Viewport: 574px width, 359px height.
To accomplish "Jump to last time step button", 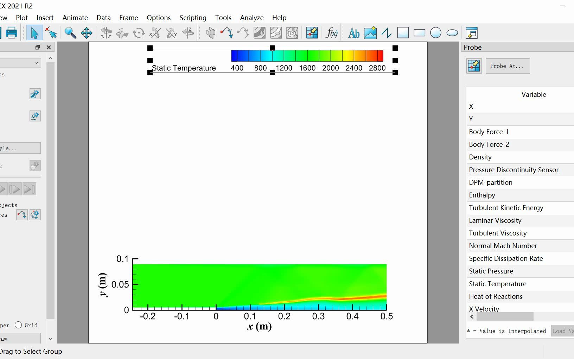I will [30, 189].
